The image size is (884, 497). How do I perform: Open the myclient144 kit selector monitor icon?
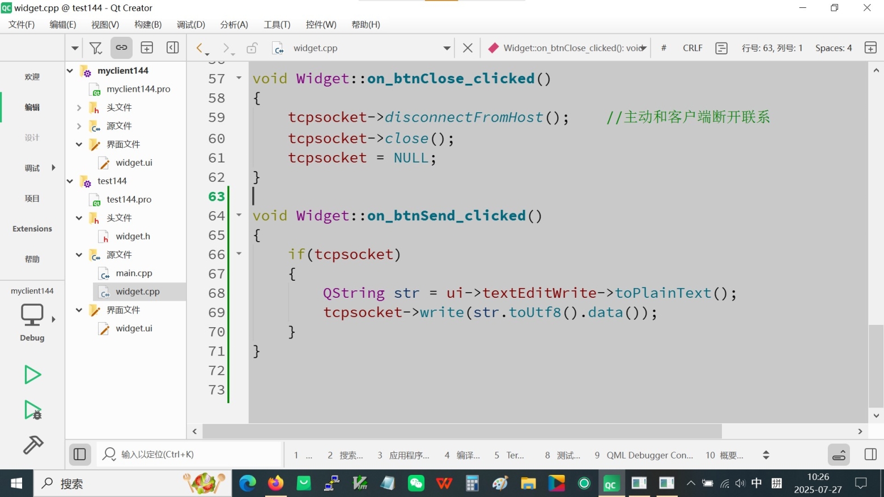click(32, 315)
